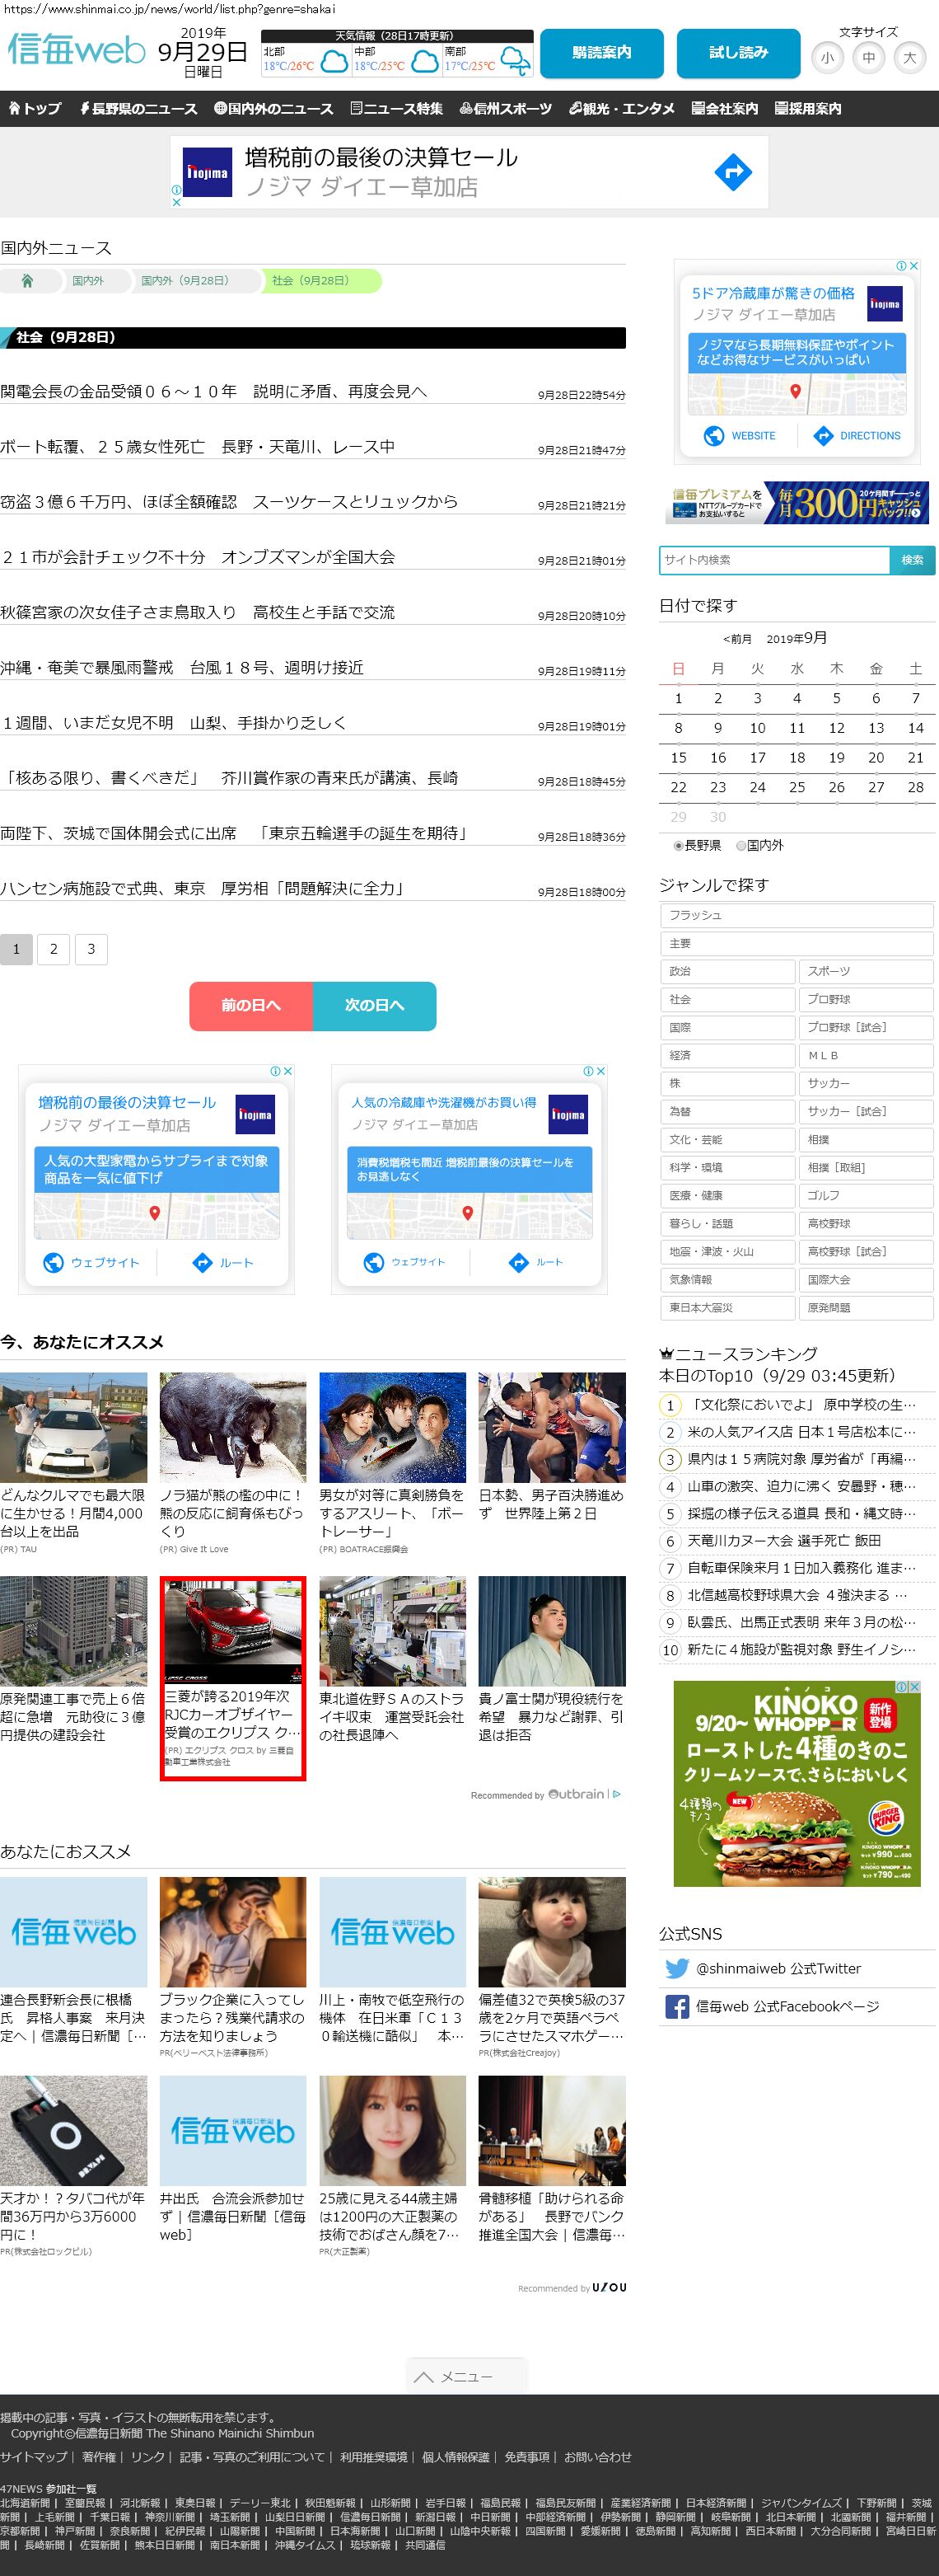Screen dimensions: 939x2576
Task: Open the Mitsubishi Eclipse Cross article thumbnail
Action: pos(233,1630)
